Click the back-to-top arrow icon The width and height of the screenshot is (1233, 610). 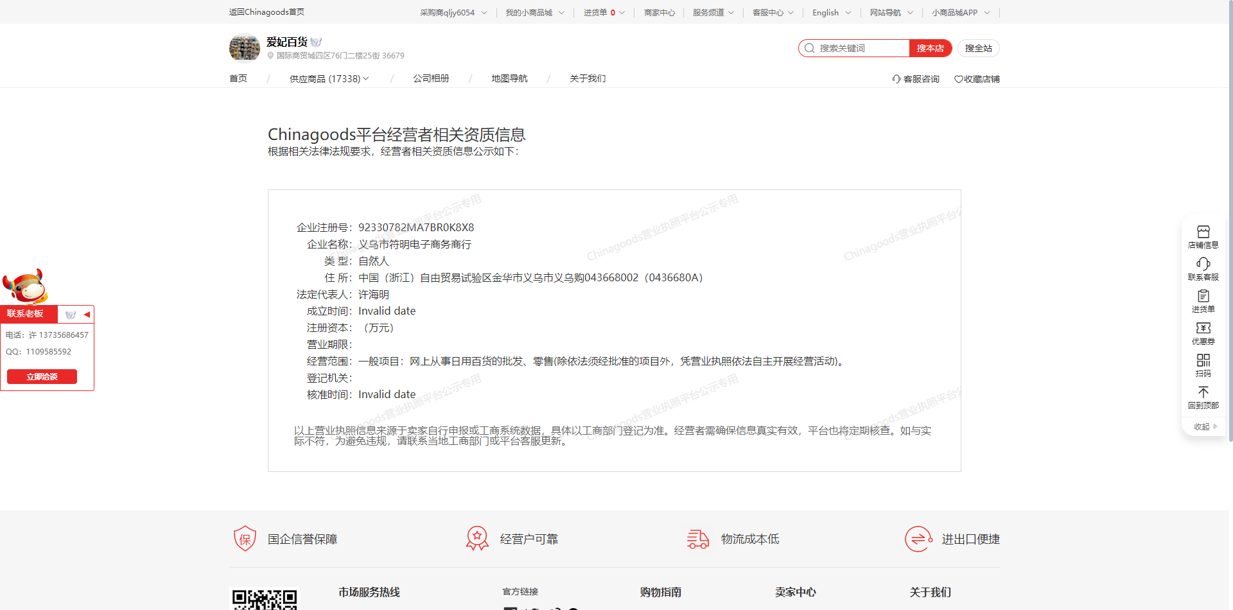(x=1203, y=392)
